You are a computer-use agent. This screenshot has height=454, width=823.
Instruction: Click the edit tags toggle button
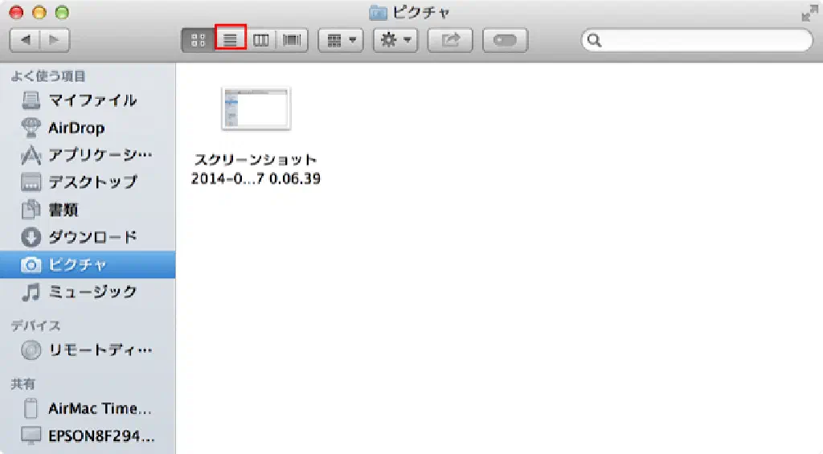point(505,40)
